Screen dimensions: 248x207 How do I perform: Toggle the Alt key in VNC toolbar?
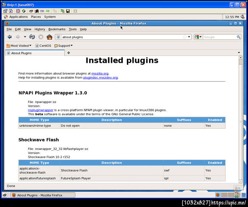(48, 11)
